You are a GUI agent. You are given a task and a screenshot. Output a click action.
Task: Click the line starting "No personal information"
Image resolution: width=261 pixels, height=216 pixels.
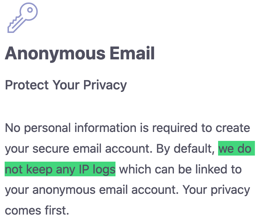click(128, 128)
